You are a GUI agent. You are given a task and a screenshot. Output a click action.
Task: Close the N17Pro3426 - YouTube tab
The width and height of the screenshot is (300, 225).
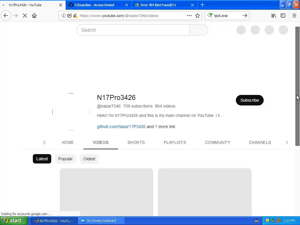tap(61, 5)
